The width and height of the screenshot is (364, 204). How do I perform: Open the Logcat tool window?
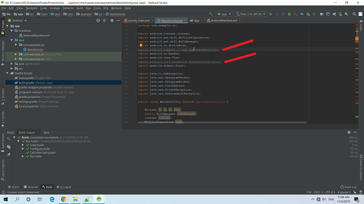tap(64, 187)
